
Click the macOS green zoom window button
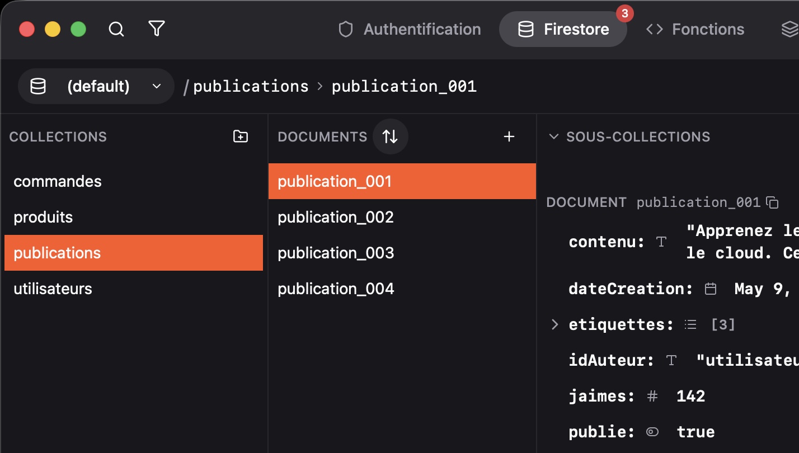point(78,29)
